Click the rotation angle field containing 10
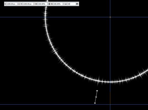 pyautogui.click(x=71, y=4)
